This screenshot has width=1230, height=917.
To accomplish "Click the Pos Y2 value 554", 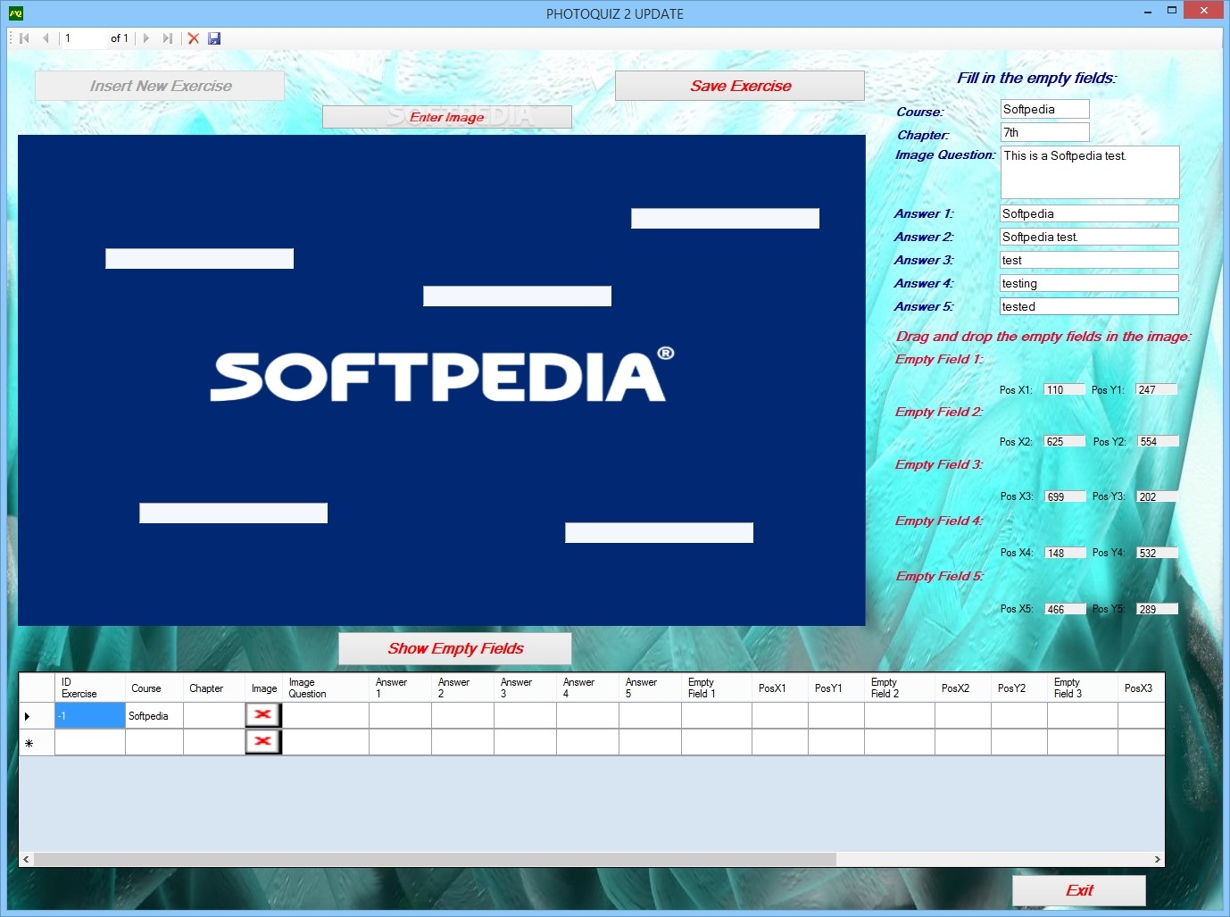I will [x=1159, y=441].
